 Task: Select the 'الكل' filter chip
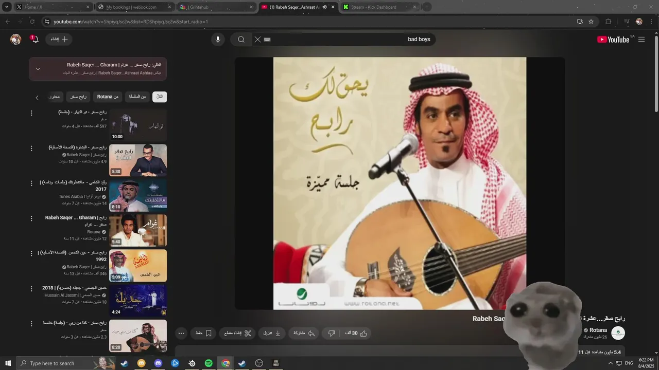coord(160,97)
